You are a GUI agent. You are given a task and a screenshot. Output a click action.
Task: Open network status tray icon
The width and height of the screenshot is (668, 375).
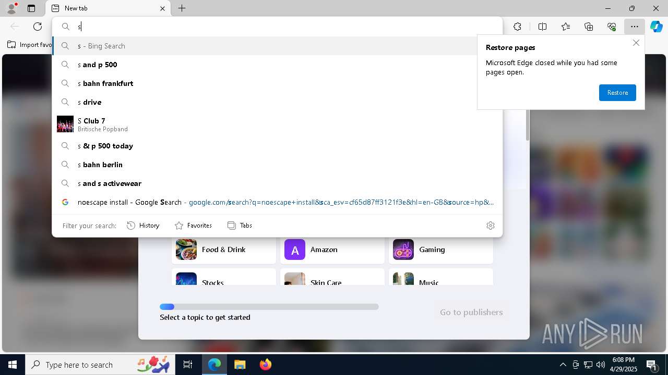[x=588, y=365]
